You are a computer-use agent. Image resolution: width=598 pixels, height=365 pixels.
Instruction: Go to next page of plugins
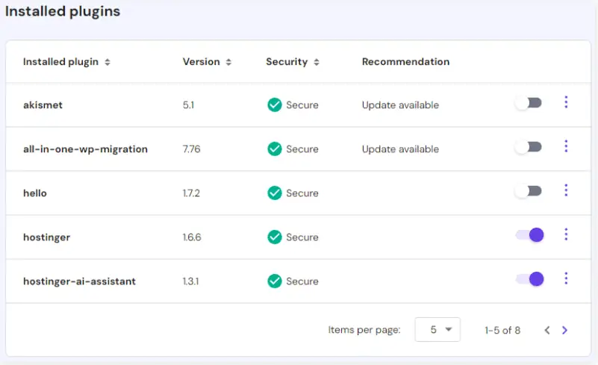point(565,330)
